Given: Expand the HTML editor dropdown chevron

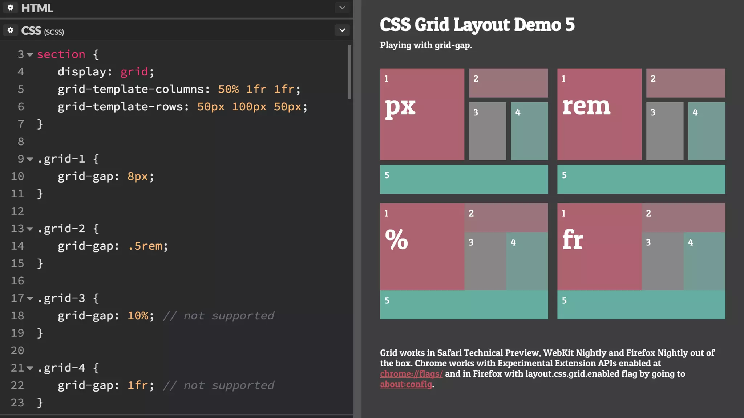Looking at the screenshot, I should point(342,8).
